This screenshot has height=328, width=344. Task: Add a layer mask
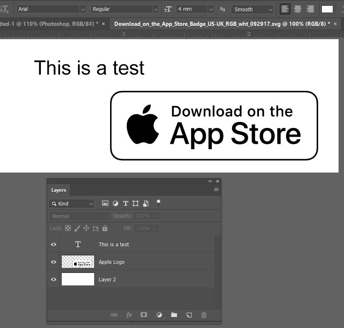pos(144,315)
